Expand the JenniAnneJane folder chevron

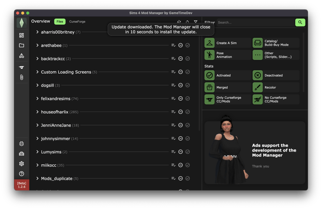pyautogui.click(x=37, y=125)
